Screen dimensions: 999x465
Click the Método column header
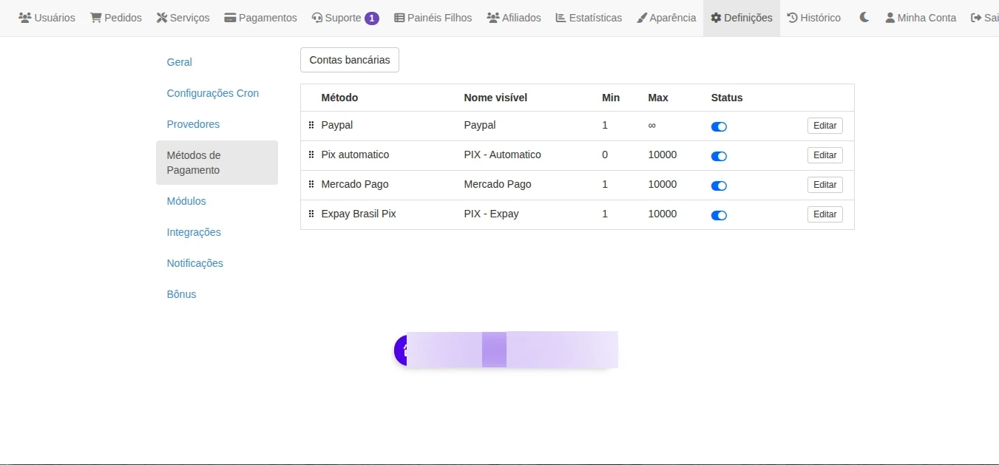click(x=339, y=98)
